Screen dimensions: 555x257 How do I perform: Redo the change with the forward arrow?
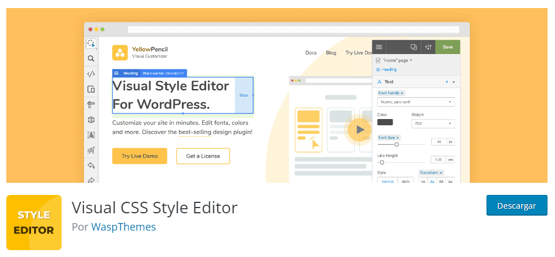coord(91,180)
